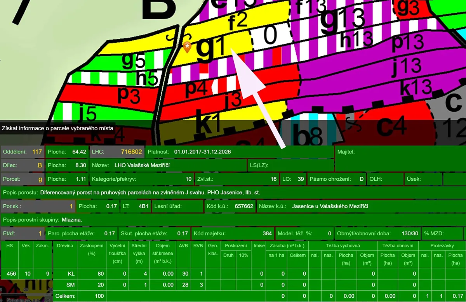Click the HS value 456
466x302 pixels.
tap(12, 274)
